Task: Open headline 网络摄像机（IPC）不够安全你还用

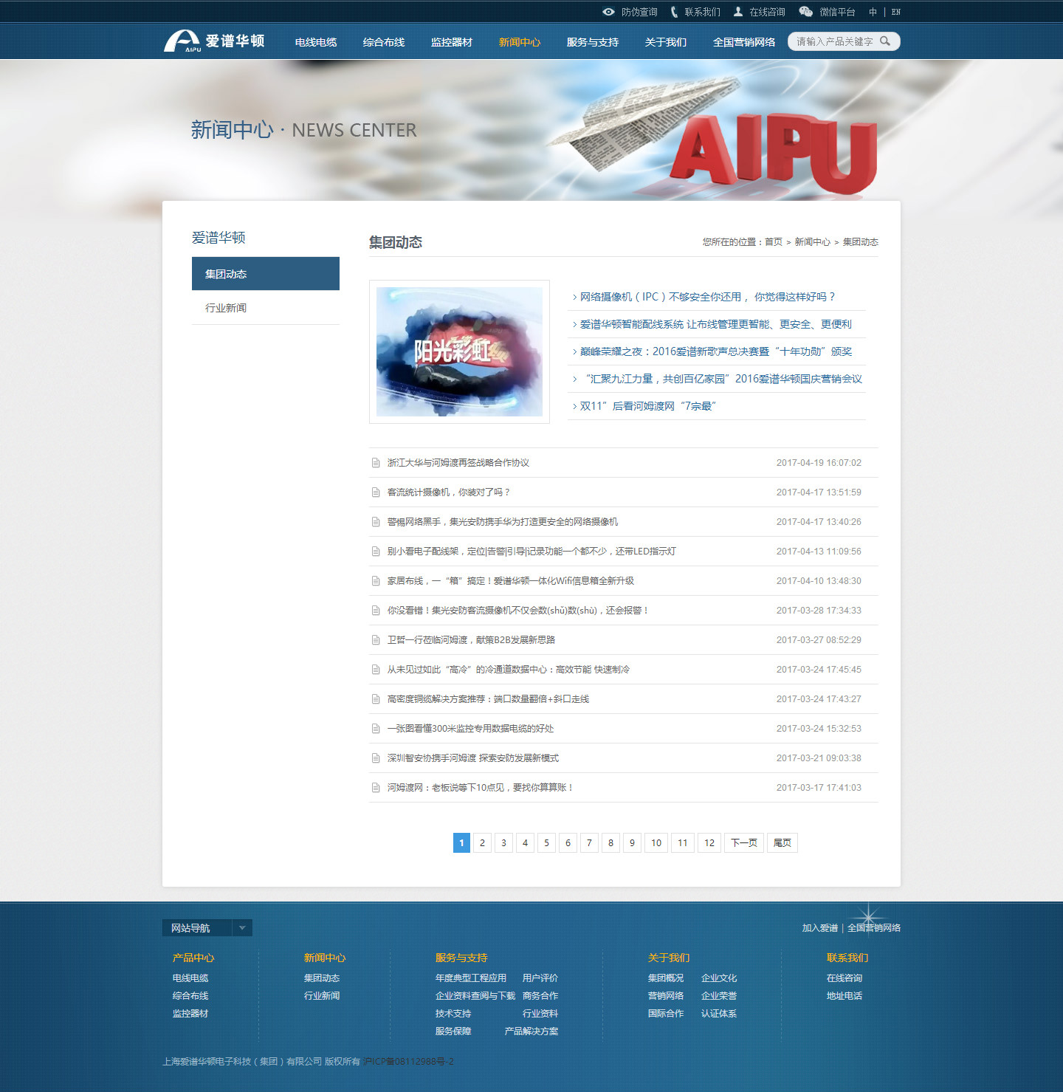Action: pyautogui.click(x=707, y=297)
